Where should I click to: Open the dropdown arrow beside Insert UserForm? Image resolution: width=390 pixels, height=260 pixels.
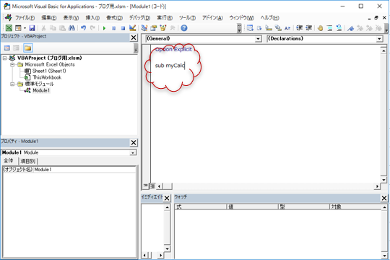[x=25, y=28]
